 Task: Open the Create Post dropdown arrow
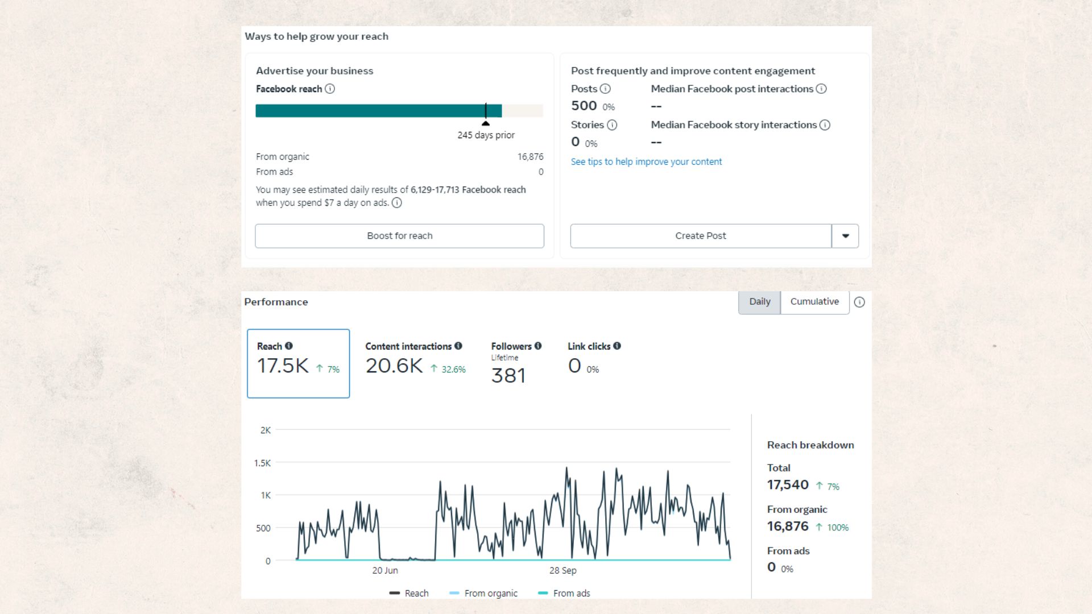pyautogui.click(x=845, y=236)
